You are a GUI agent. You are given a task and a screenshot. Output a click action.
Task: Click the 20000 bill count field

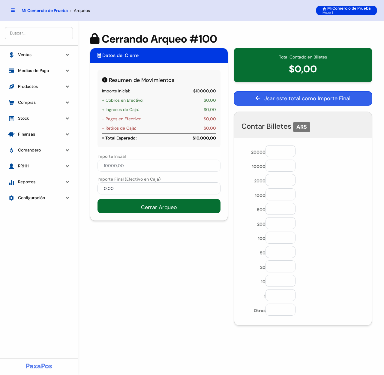pos(280,151)
